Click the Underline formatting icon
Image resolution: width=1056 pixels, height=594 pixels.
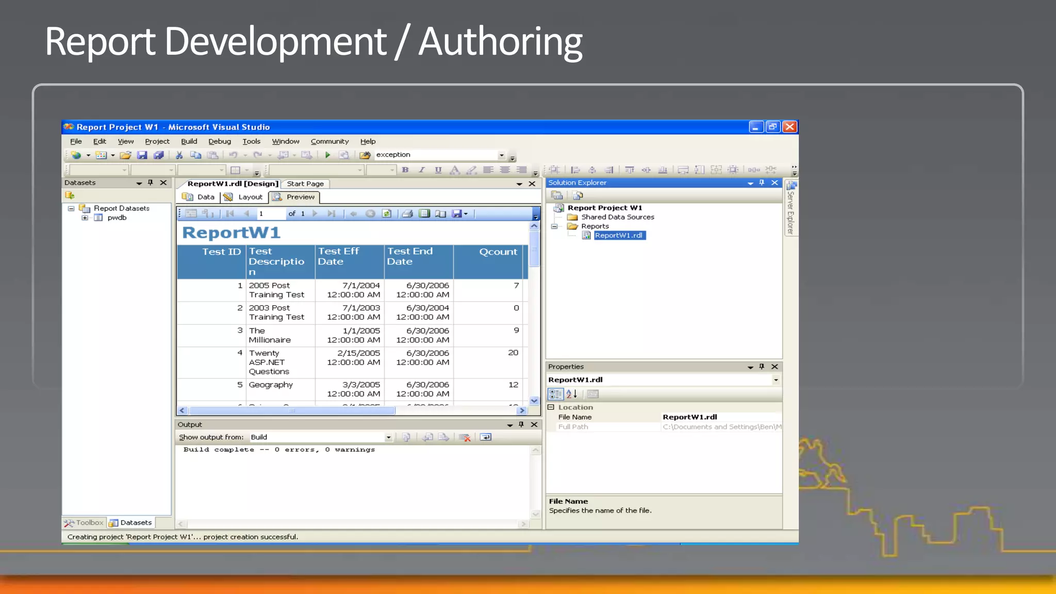tap(438, 170)
